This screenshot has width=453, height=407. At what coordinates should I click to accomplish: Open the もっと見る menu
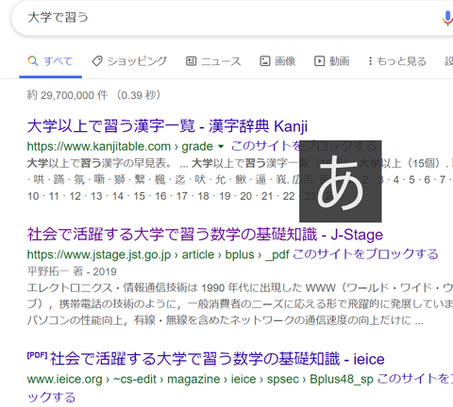397,61
